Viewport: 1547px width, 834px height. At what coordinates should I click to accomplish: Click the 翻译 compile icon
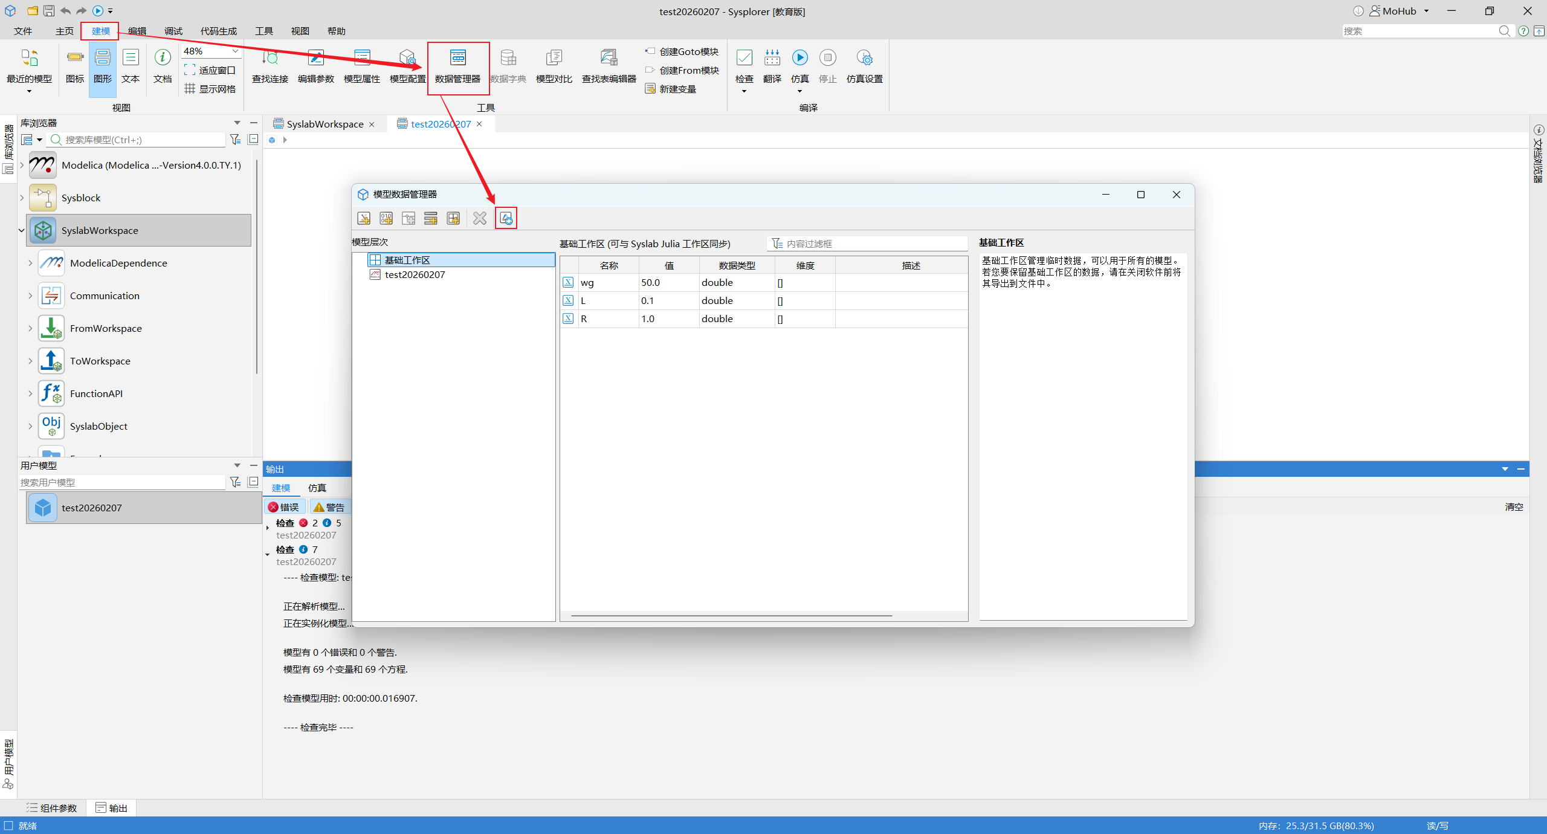[x=772, y=66]
